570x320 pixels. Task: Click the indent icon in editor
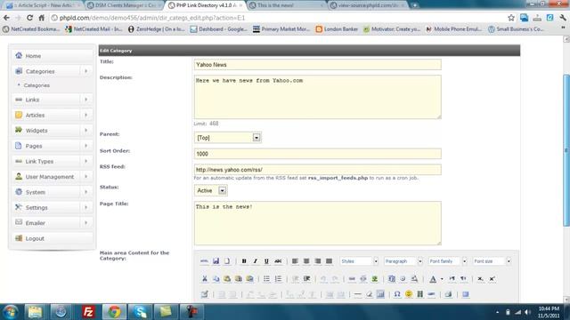[x=306, y=278]
